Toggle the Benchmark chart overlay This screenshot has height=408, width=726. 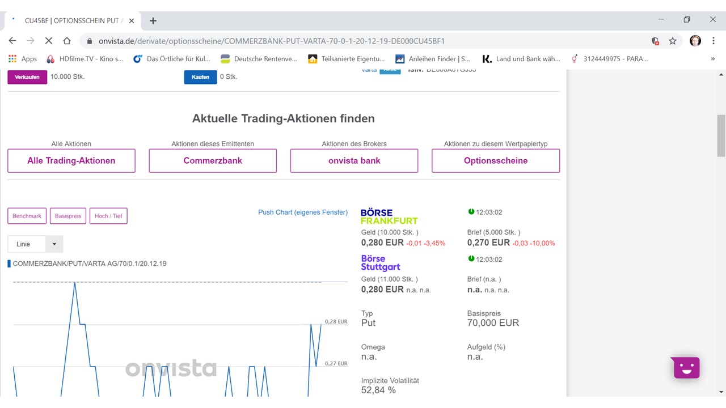(x=27, y=216)
